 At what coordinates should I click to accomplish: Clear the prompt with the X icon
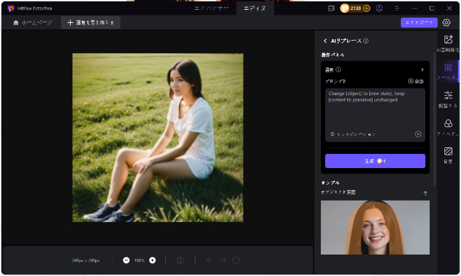coord(418,134)
